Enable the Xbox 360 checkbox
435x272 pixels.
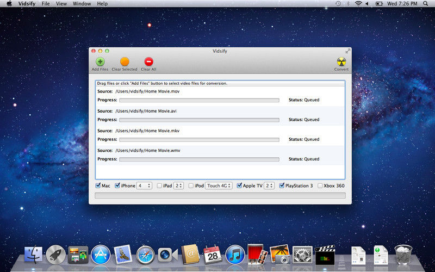pos(320,186)
